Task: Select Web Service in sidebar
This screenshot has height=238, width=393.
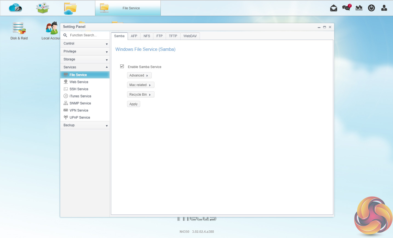Action: (x=85, y=82)
